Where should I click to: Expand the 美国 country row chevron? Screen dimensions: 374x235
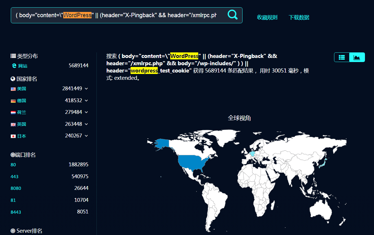pyautogui.click(x=86, y=89)
